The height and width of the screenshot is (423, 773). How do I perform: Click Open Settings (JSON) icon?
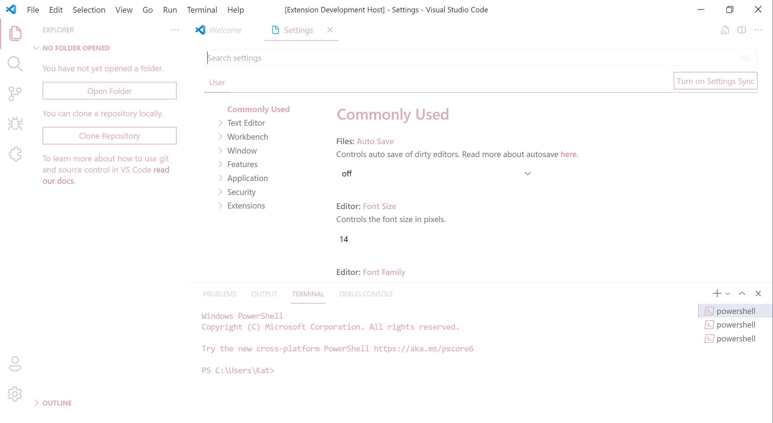(725, 30)
